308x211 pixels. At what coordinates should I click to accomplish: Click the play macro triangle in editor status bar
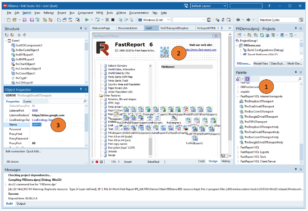click(92, 162)
